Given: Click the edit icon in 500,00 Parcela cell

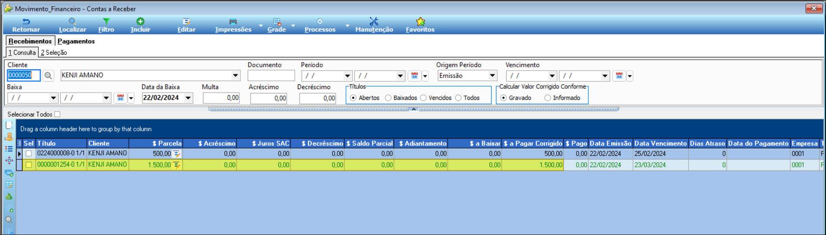Looking at the screenshot, I should (177, 154).
